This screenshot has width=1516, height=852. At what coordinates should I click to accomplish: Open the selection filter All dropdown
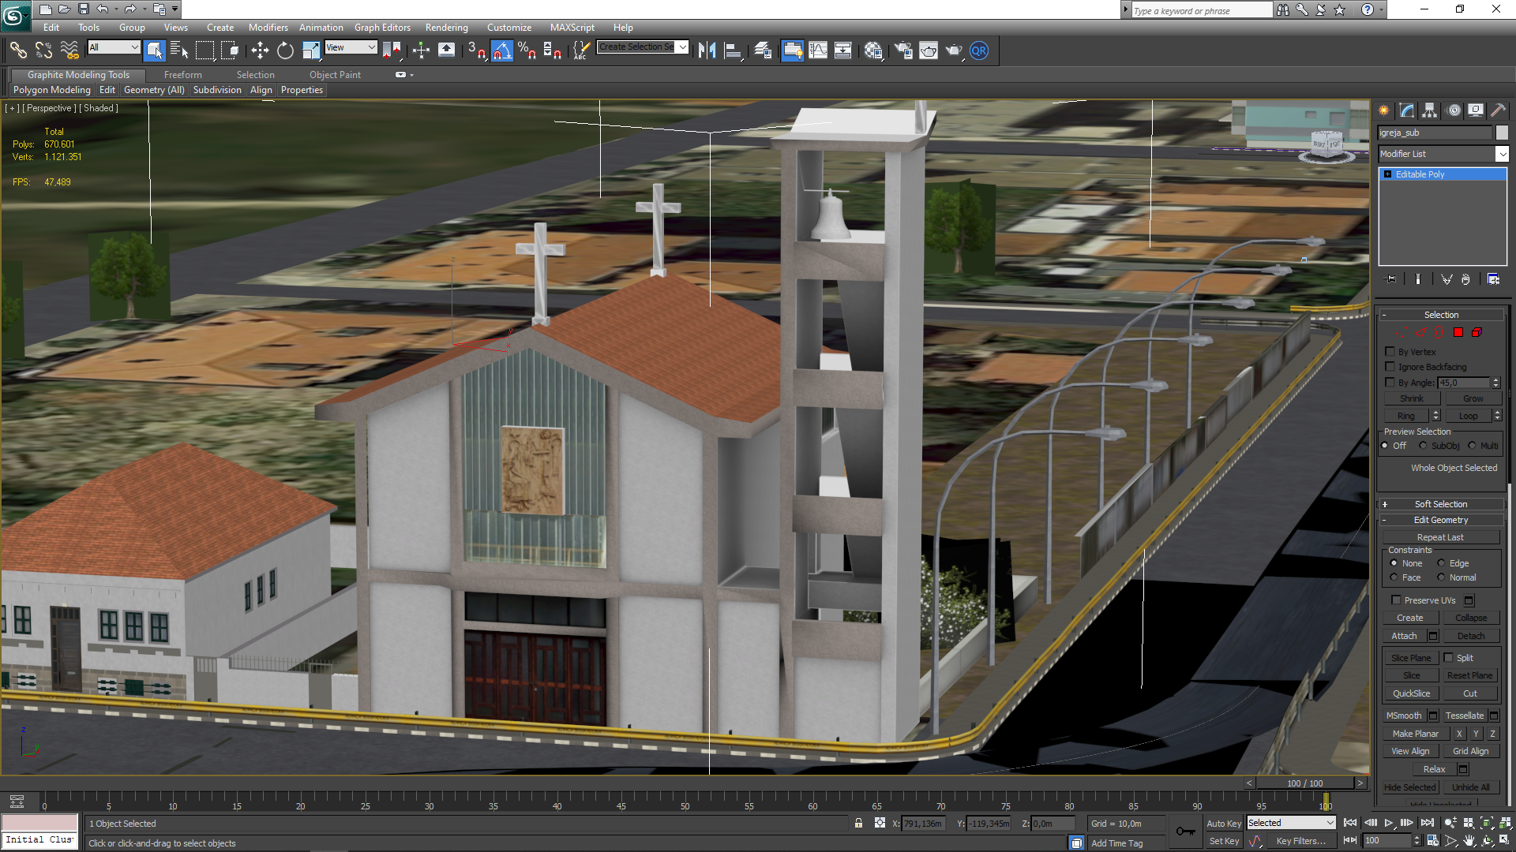pyautogui.click(x=114, y=47)
